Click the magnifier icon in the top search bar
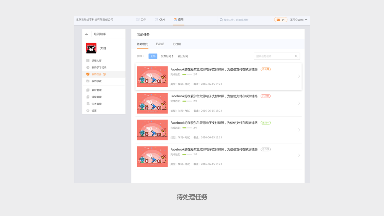 coord(221,20)
